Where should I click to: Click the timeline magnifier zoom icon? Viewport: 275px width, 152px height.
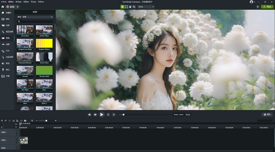pyautogui.click(x=32, y=121)
